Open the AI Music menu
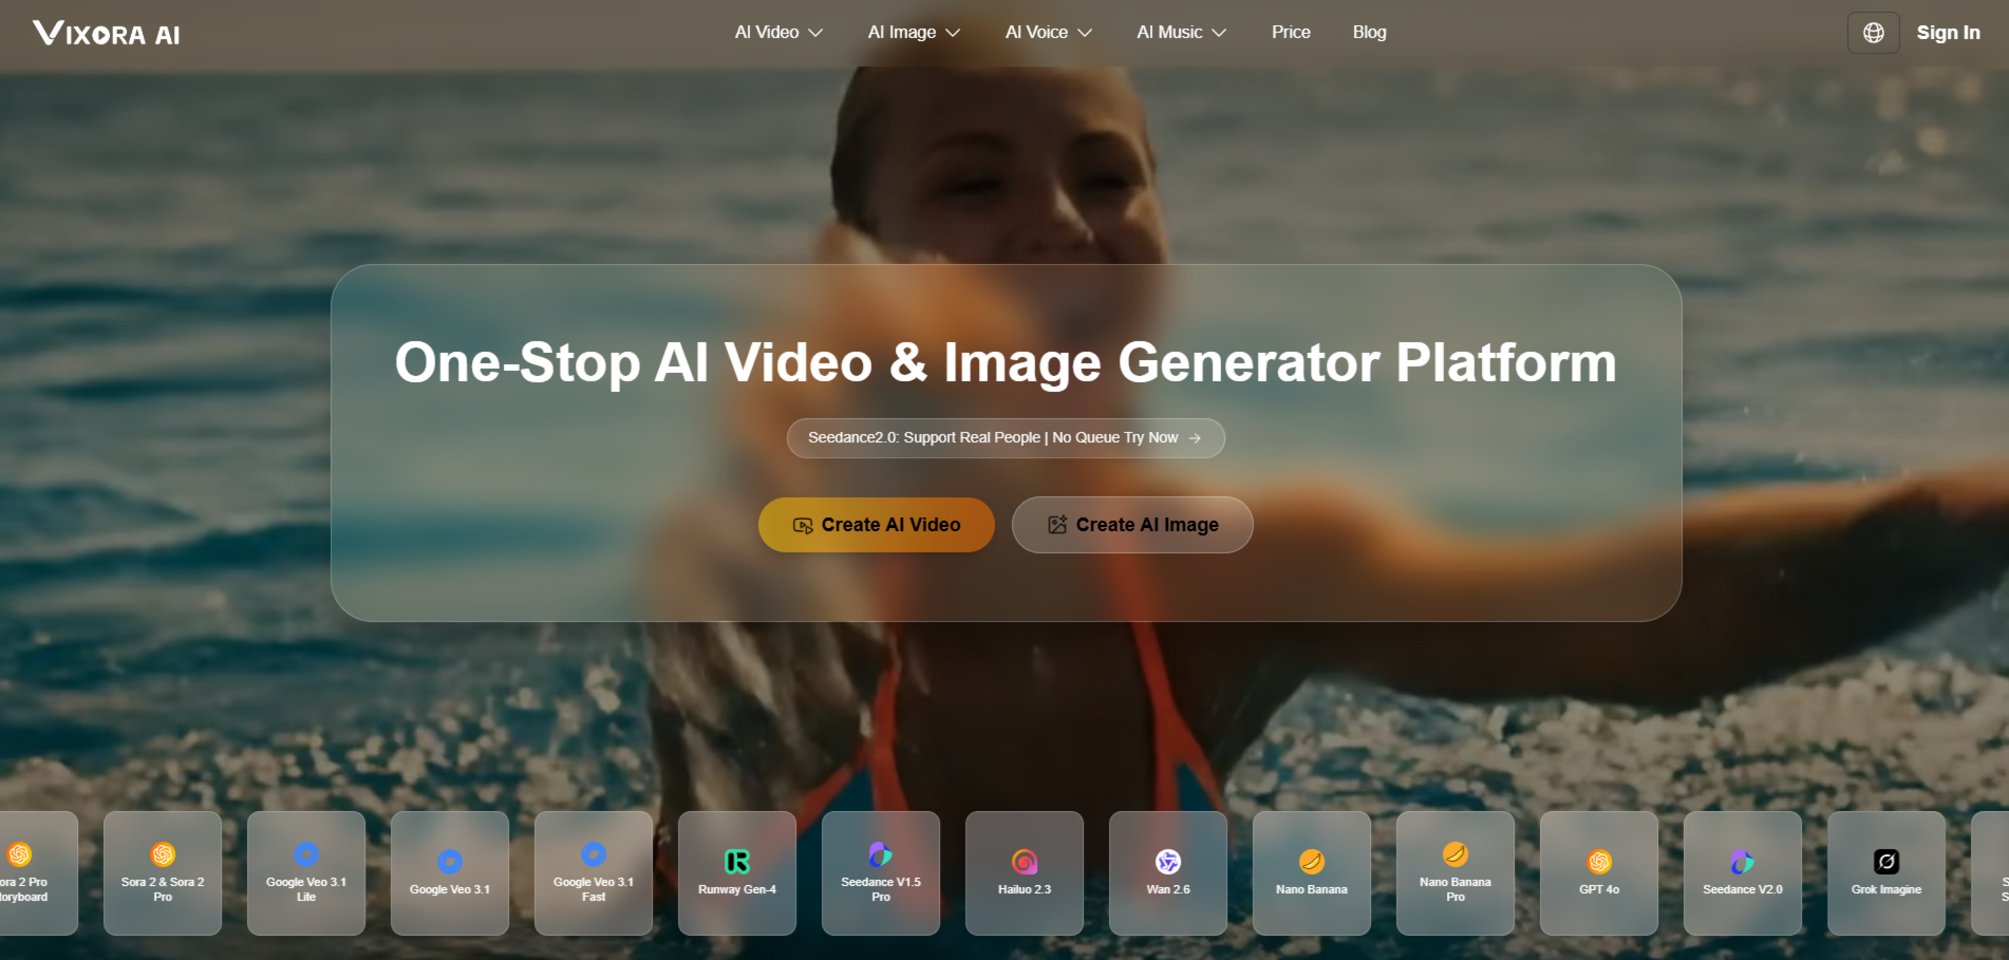2009x960 pixels. (x=1181, y=33)
